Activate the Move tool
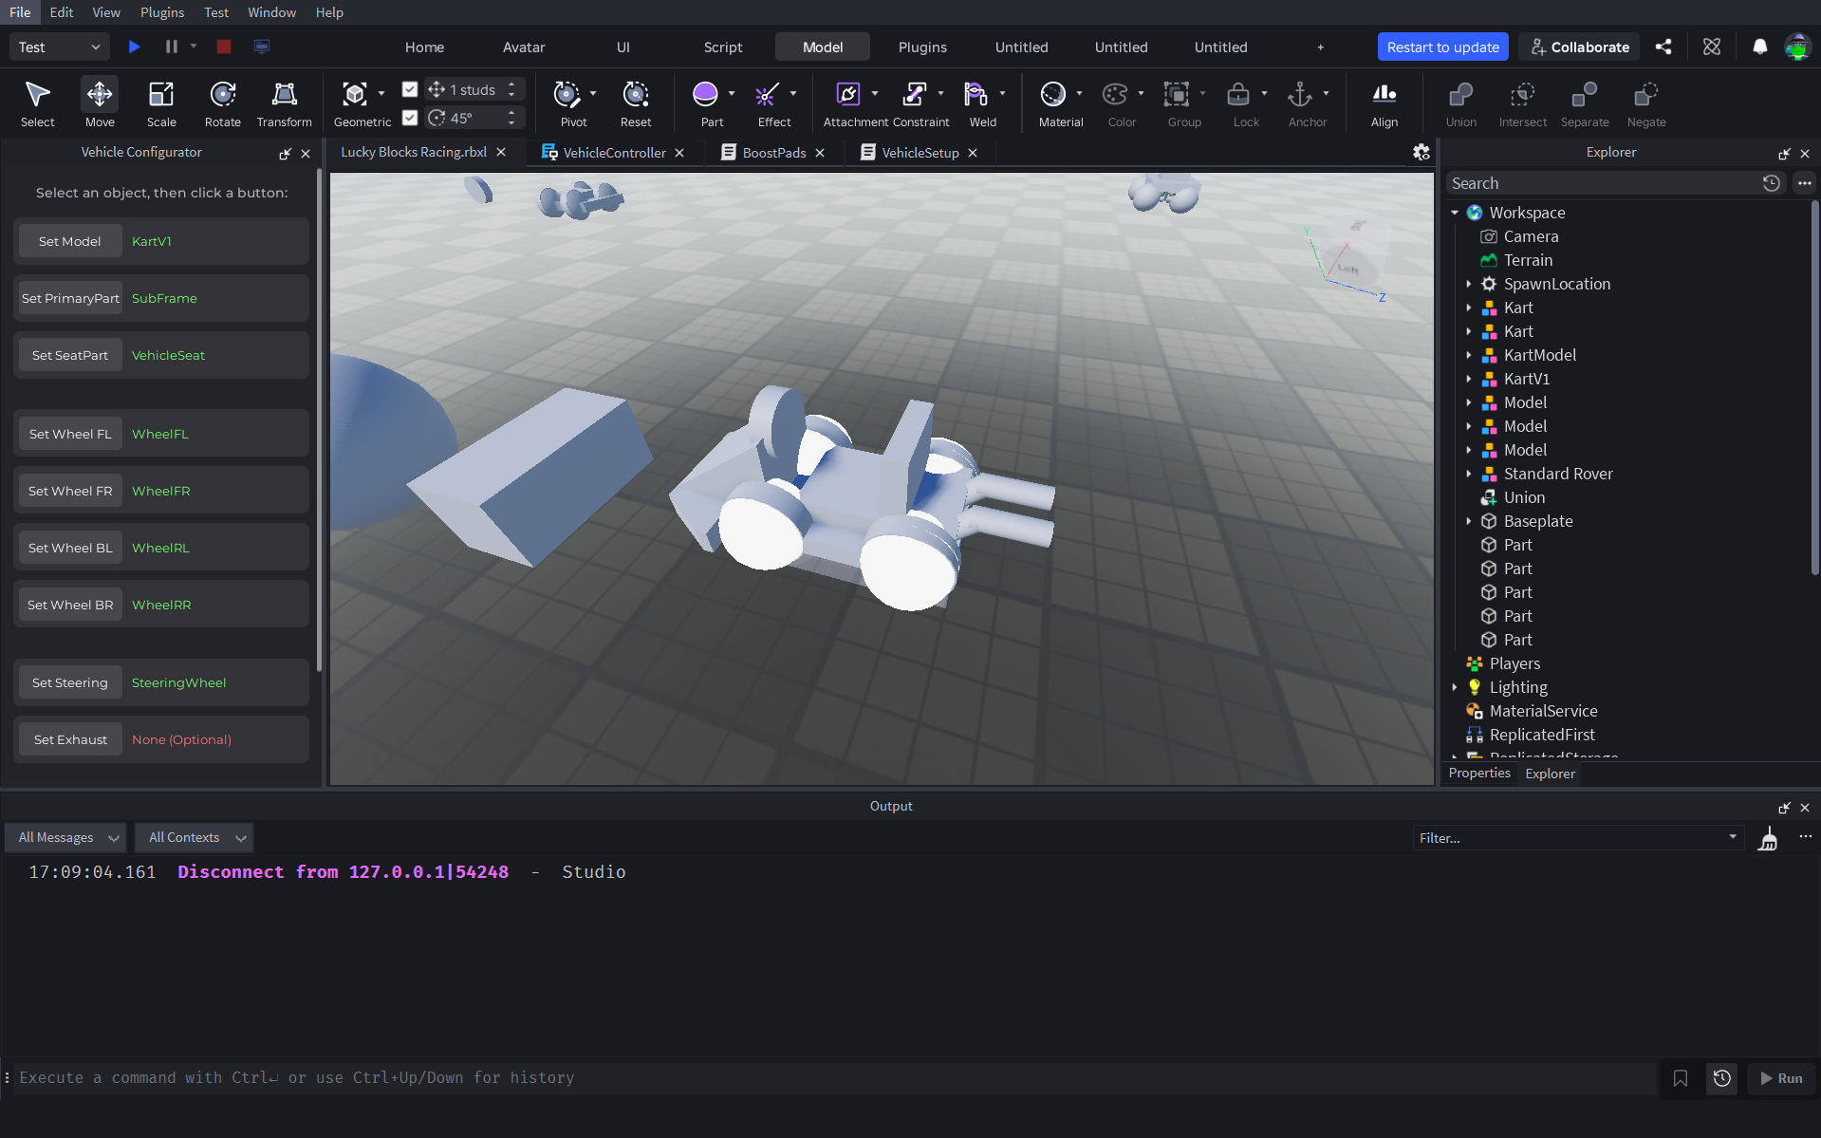Viewport: 1821px width, 1138px height. (x=100, y=103)
